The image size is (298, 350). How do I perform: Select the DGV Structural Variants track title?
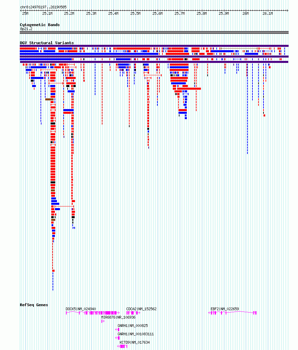click(x=47, y=42)
